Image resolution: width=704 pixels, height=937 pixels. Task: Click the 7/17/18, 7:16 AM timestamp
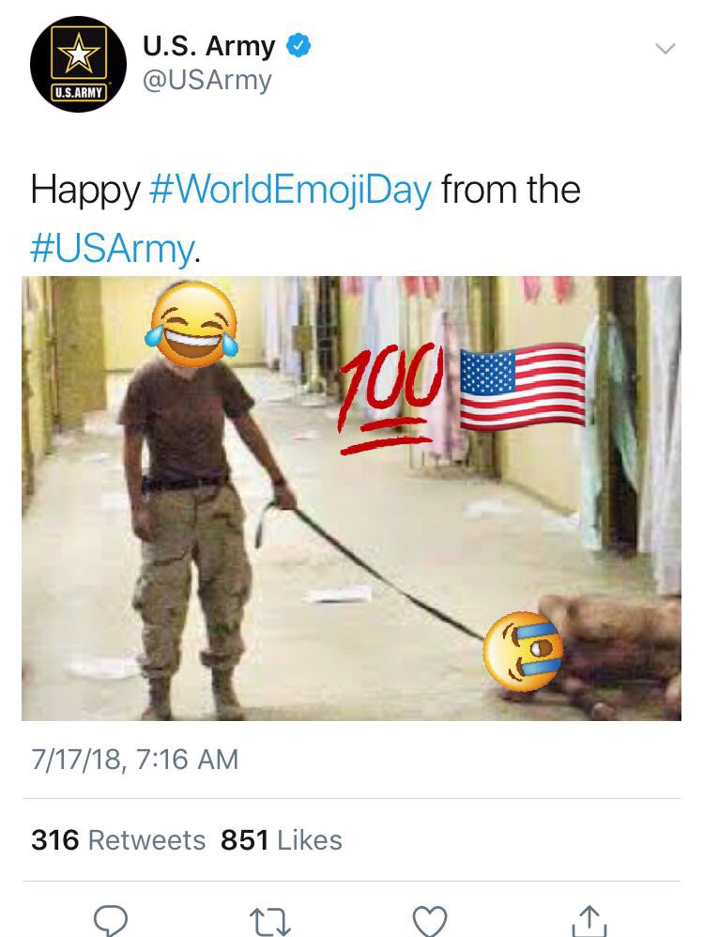(134, 760)
